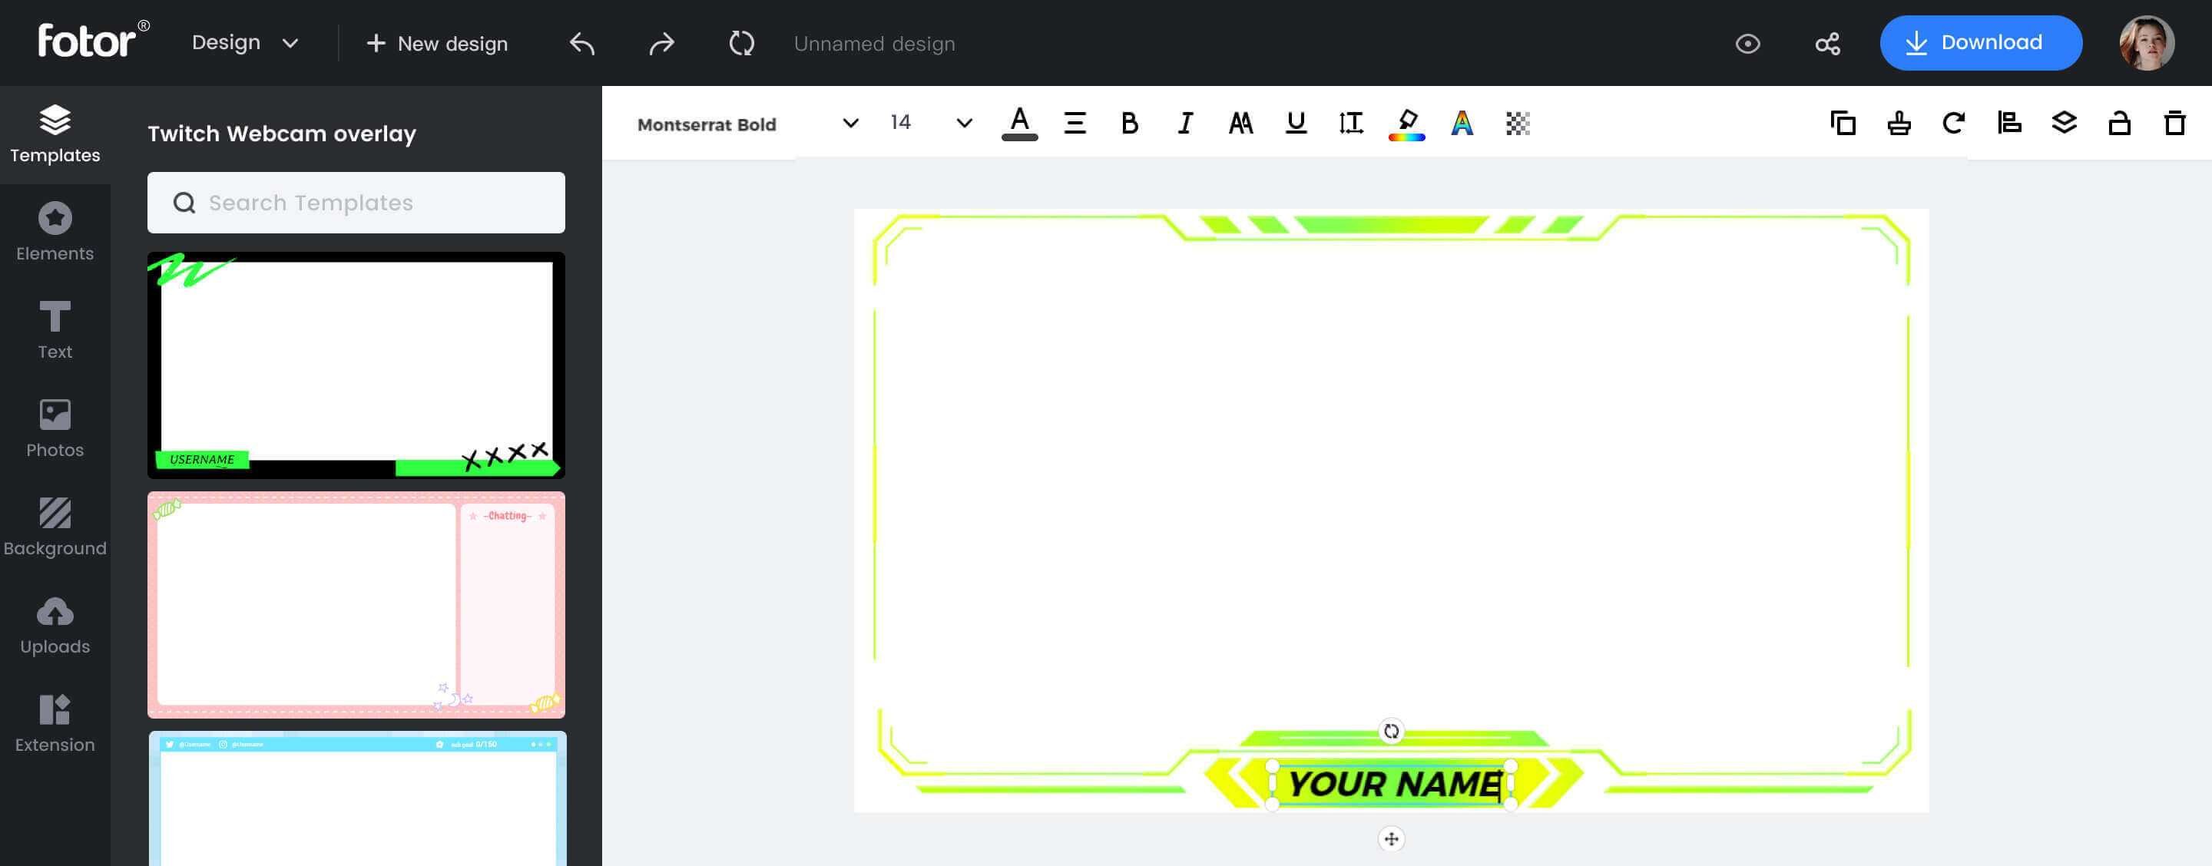
Task: Open the font family dropdown
Action: 849,123
